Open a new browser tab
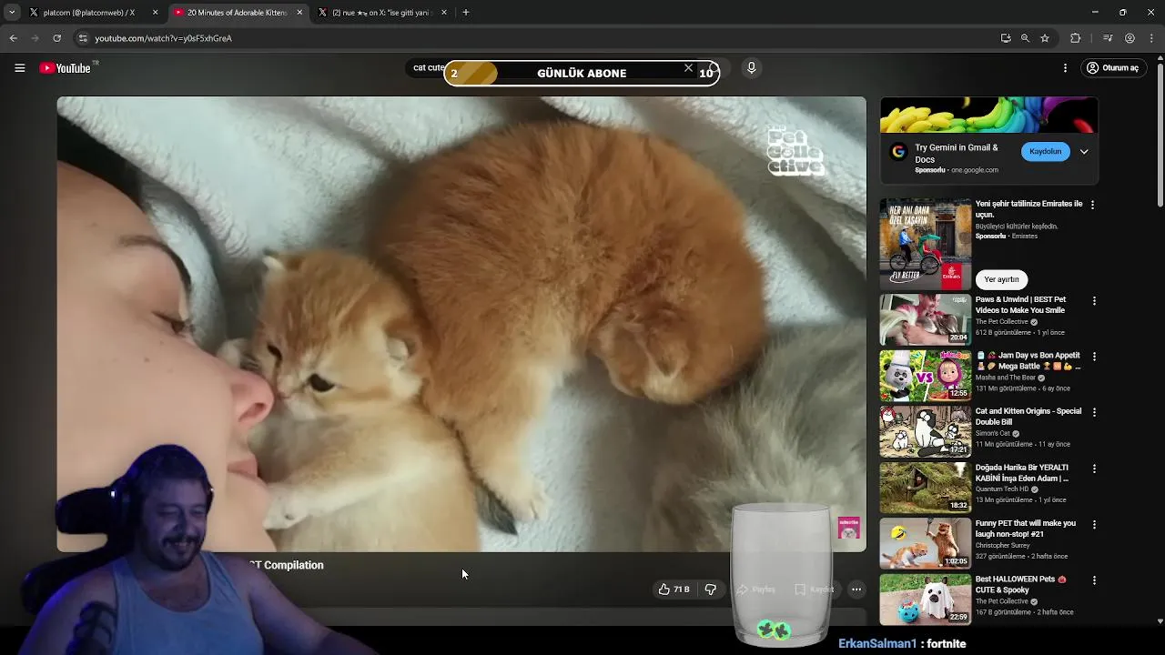 [466, 13]
